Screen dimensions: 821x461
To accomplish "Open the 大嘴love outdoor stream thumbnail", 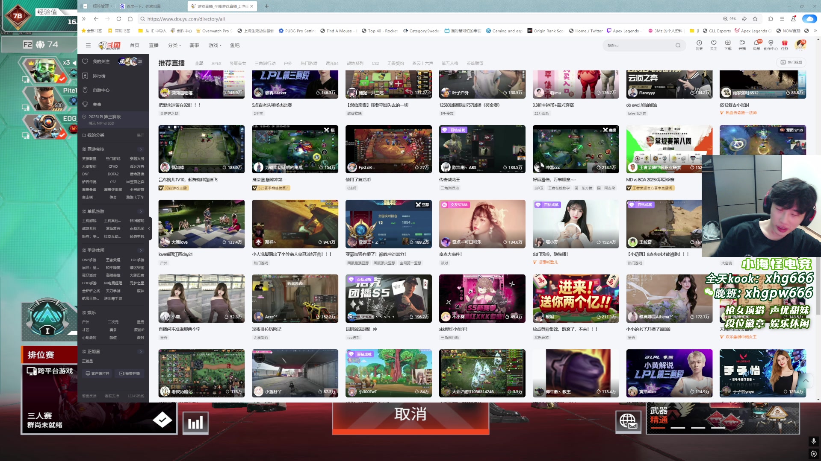I will point(201,224).
